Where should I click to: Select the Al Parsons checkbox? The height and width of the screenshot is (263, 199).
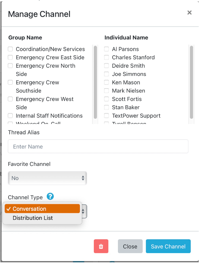pos(107,49)
